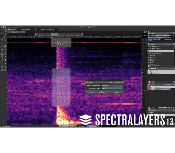Viewport: 175px width, 153px height.
Task: Click the stop transport button
Action: 69,126
